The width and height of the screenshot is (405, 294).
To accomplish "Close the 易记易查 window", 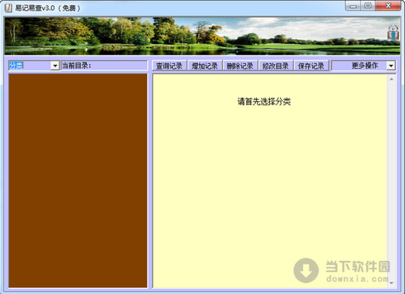I will pyautogui.click(x=388, y=5).
